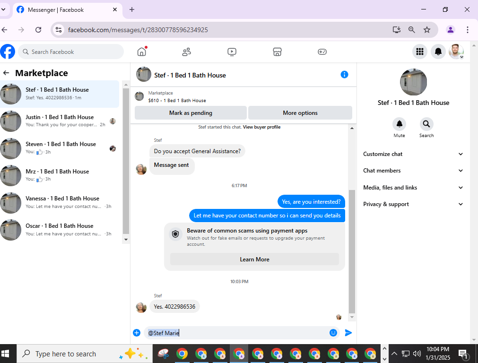Go back using Marketplace back arrow

[x=6, y=73]
